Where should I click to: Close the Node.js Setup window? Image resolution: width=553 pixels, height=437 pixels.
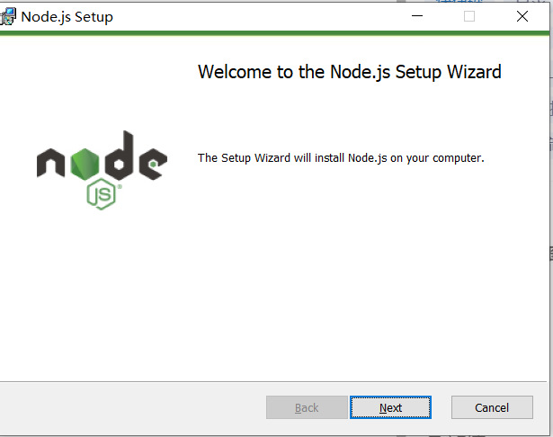522,16
